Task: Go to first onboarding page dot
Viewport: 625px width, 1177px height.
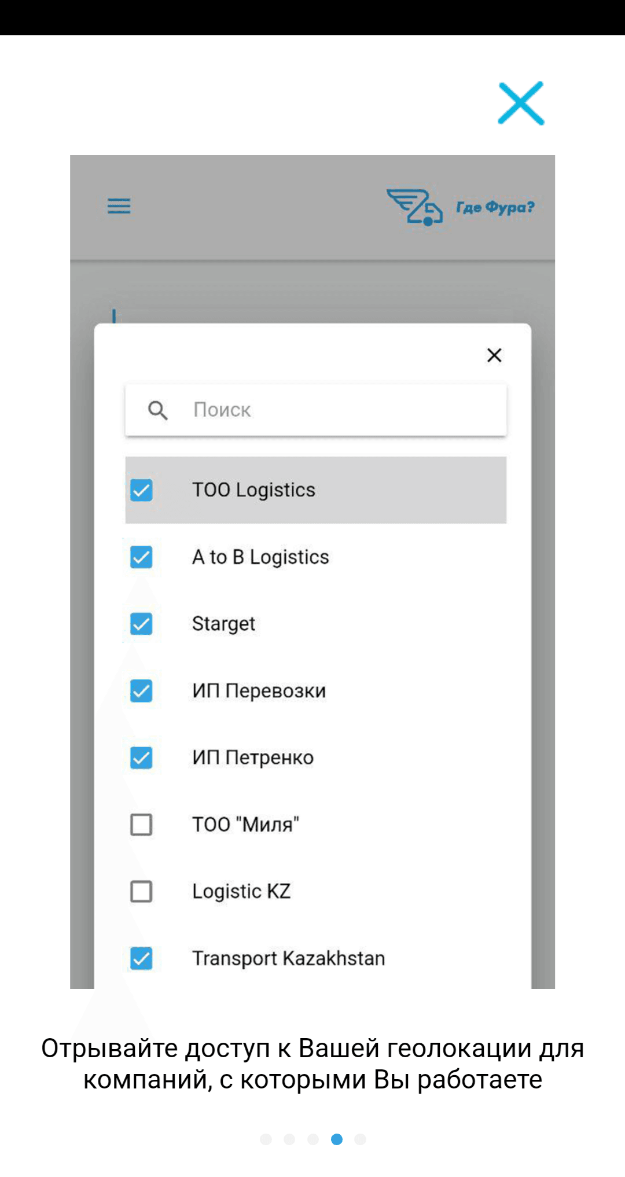Action: 266,1139
